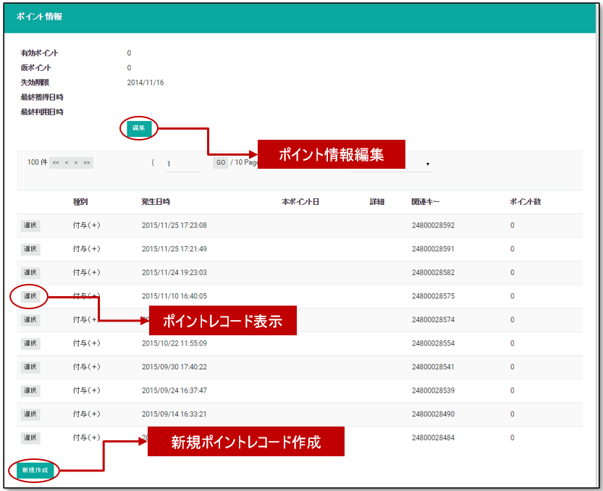The height and width of the screenshot is (491, 603).
Task: Select the record dated 2015/09/24 16:37:47
Action: (x=30, y=390)
